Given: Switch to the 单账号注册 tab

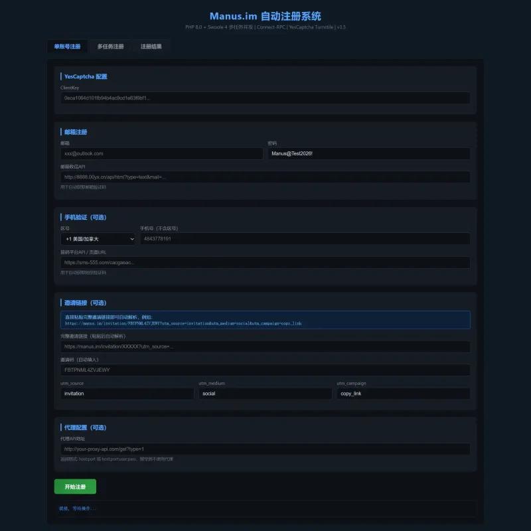Looking at the screenshot, I should [x=67, y=46].
